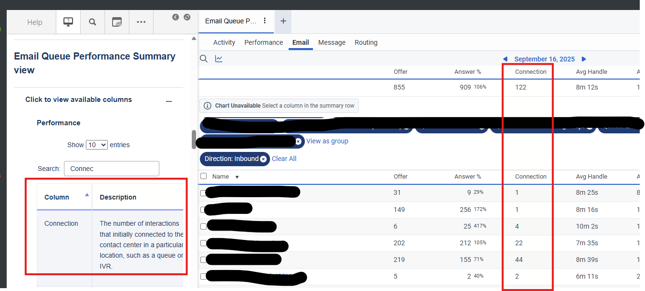Click the summary Connection value 122
The height and width of the screenshot is (291, 645).
point(520,87)
